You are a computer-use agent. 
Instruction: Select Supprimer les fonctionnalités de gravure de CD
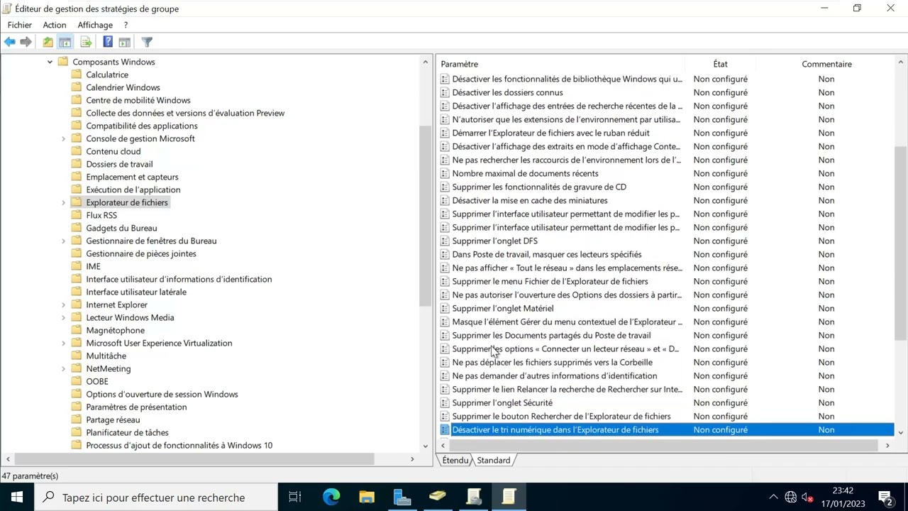click(x=539, y=187)
